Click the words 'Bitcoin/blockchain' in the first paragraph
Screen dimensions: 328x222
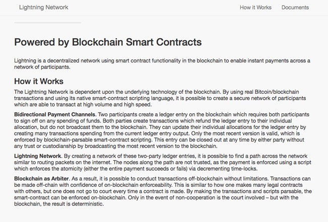coord(277,92)
